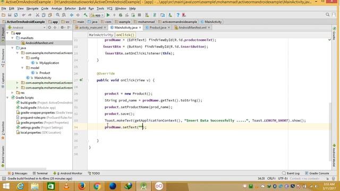Viewport: 340px width, 191px height.
Task: Click the Help question mark icon
Action: [178, 15]
